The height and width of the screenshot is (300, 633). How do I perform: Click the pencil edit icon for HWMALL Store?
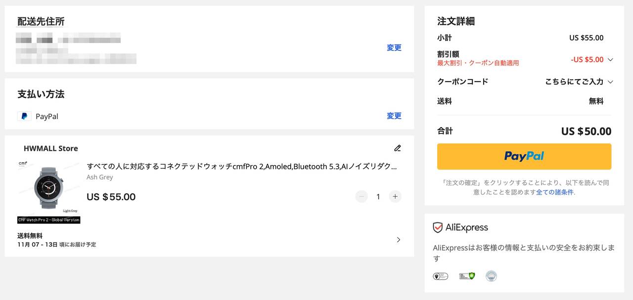point(397,148)
